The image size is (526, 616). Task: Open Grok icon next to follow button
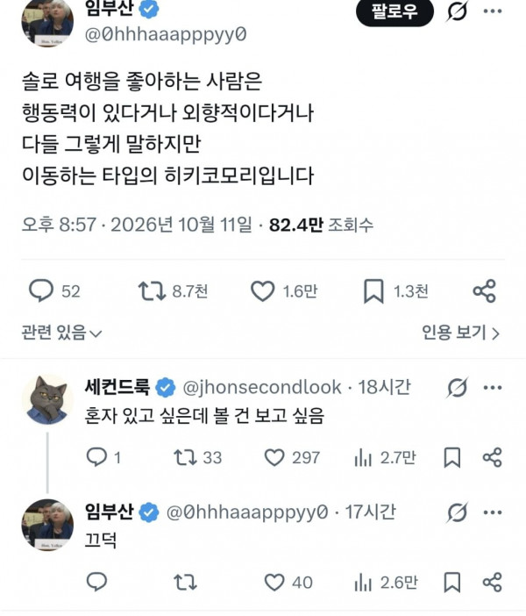(458, 11)
